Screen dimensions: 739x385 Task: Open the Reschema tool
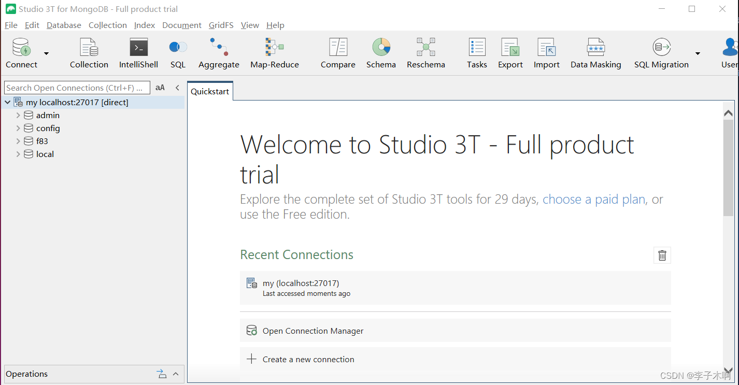pyautogui.click(x=426, y=53)
